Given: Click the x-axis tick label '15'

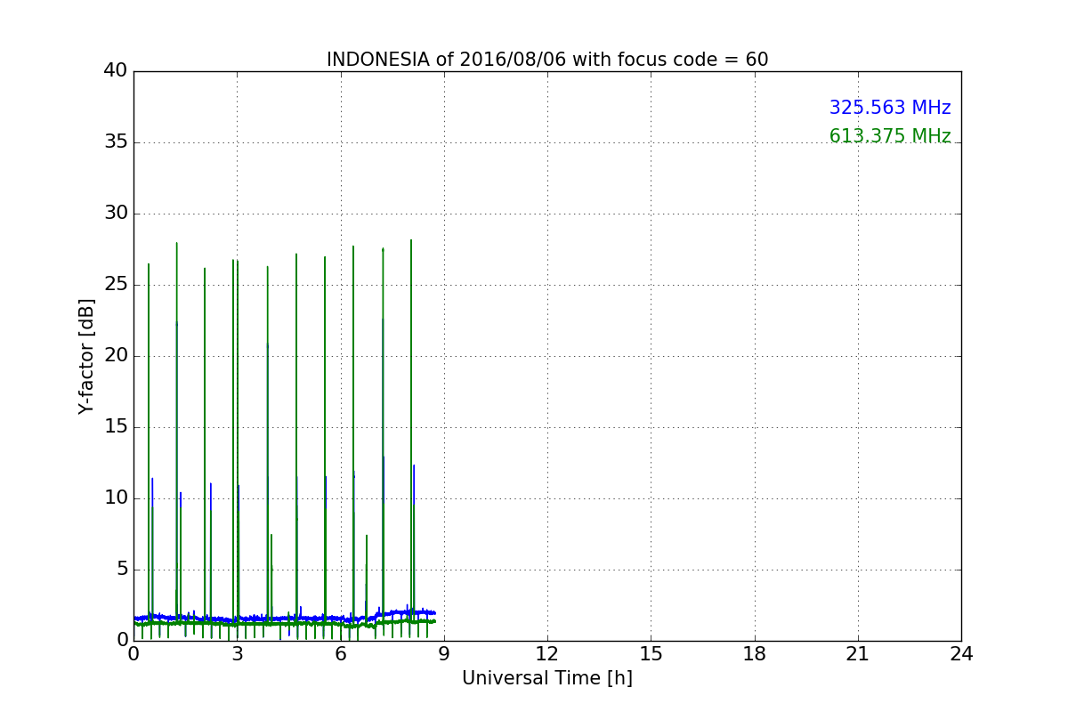Looking at the screenshot, I should [x=651, y=654].
